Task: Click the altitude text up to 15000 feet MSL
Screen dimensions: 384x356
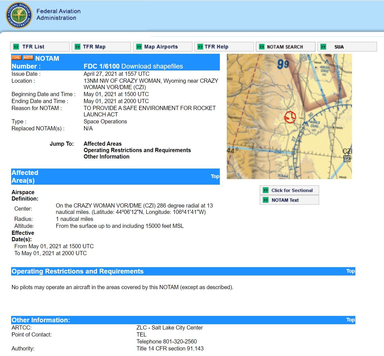Action: coord(120,226)
